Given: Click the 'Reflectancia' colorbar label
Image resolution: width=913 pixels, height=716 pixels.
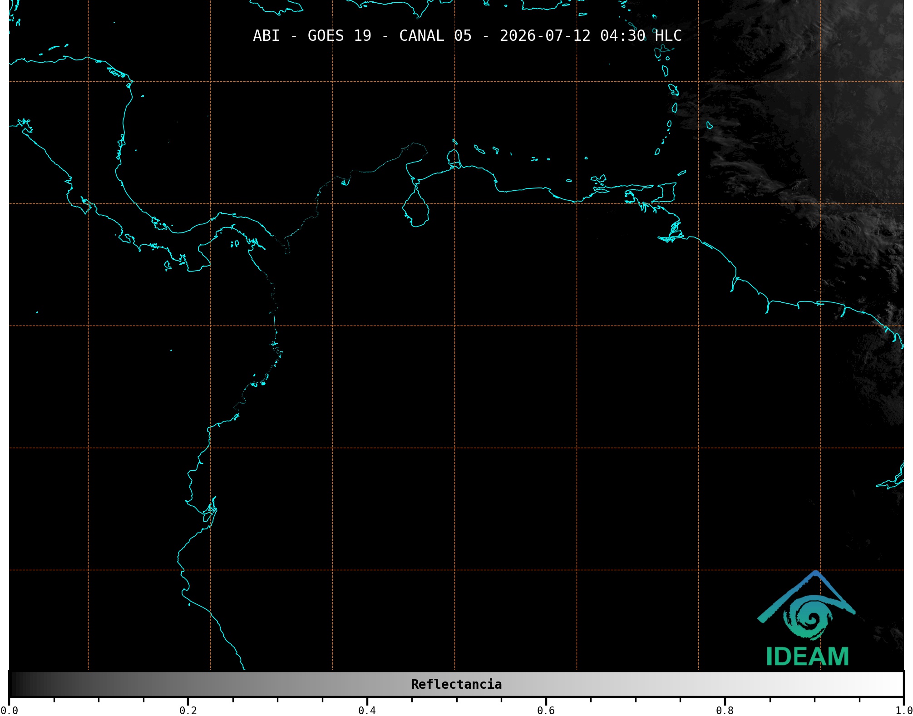Looking at the screenshot, I should (x=456, y=684).
